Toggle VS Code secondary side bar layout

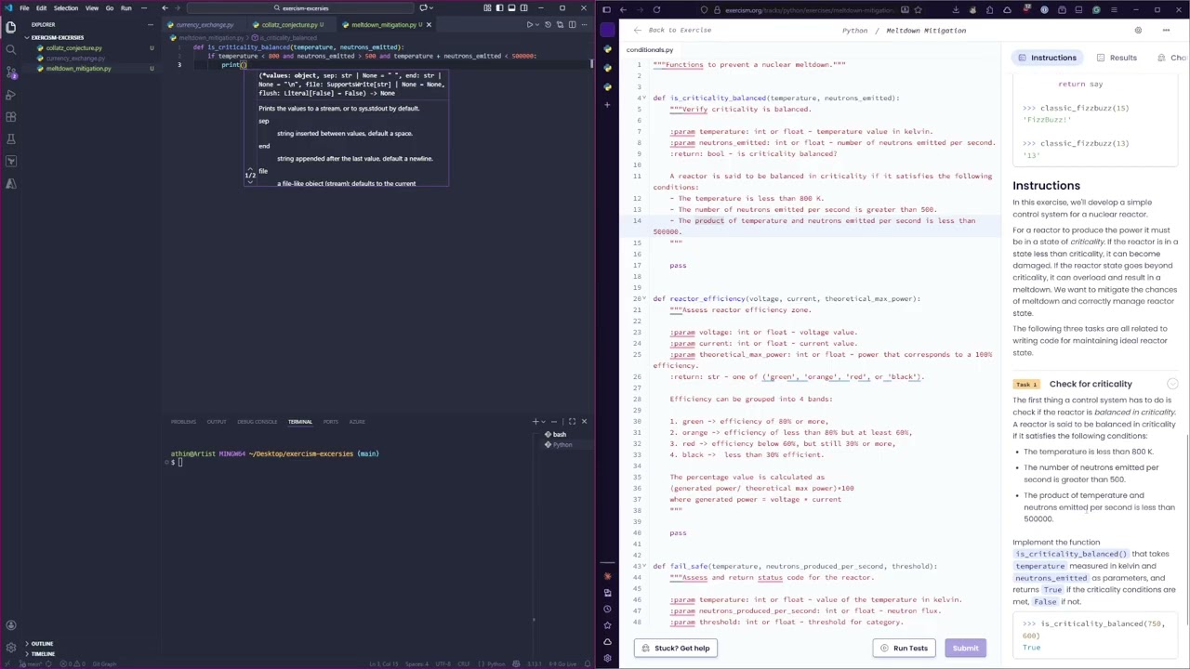coord(523,8)
